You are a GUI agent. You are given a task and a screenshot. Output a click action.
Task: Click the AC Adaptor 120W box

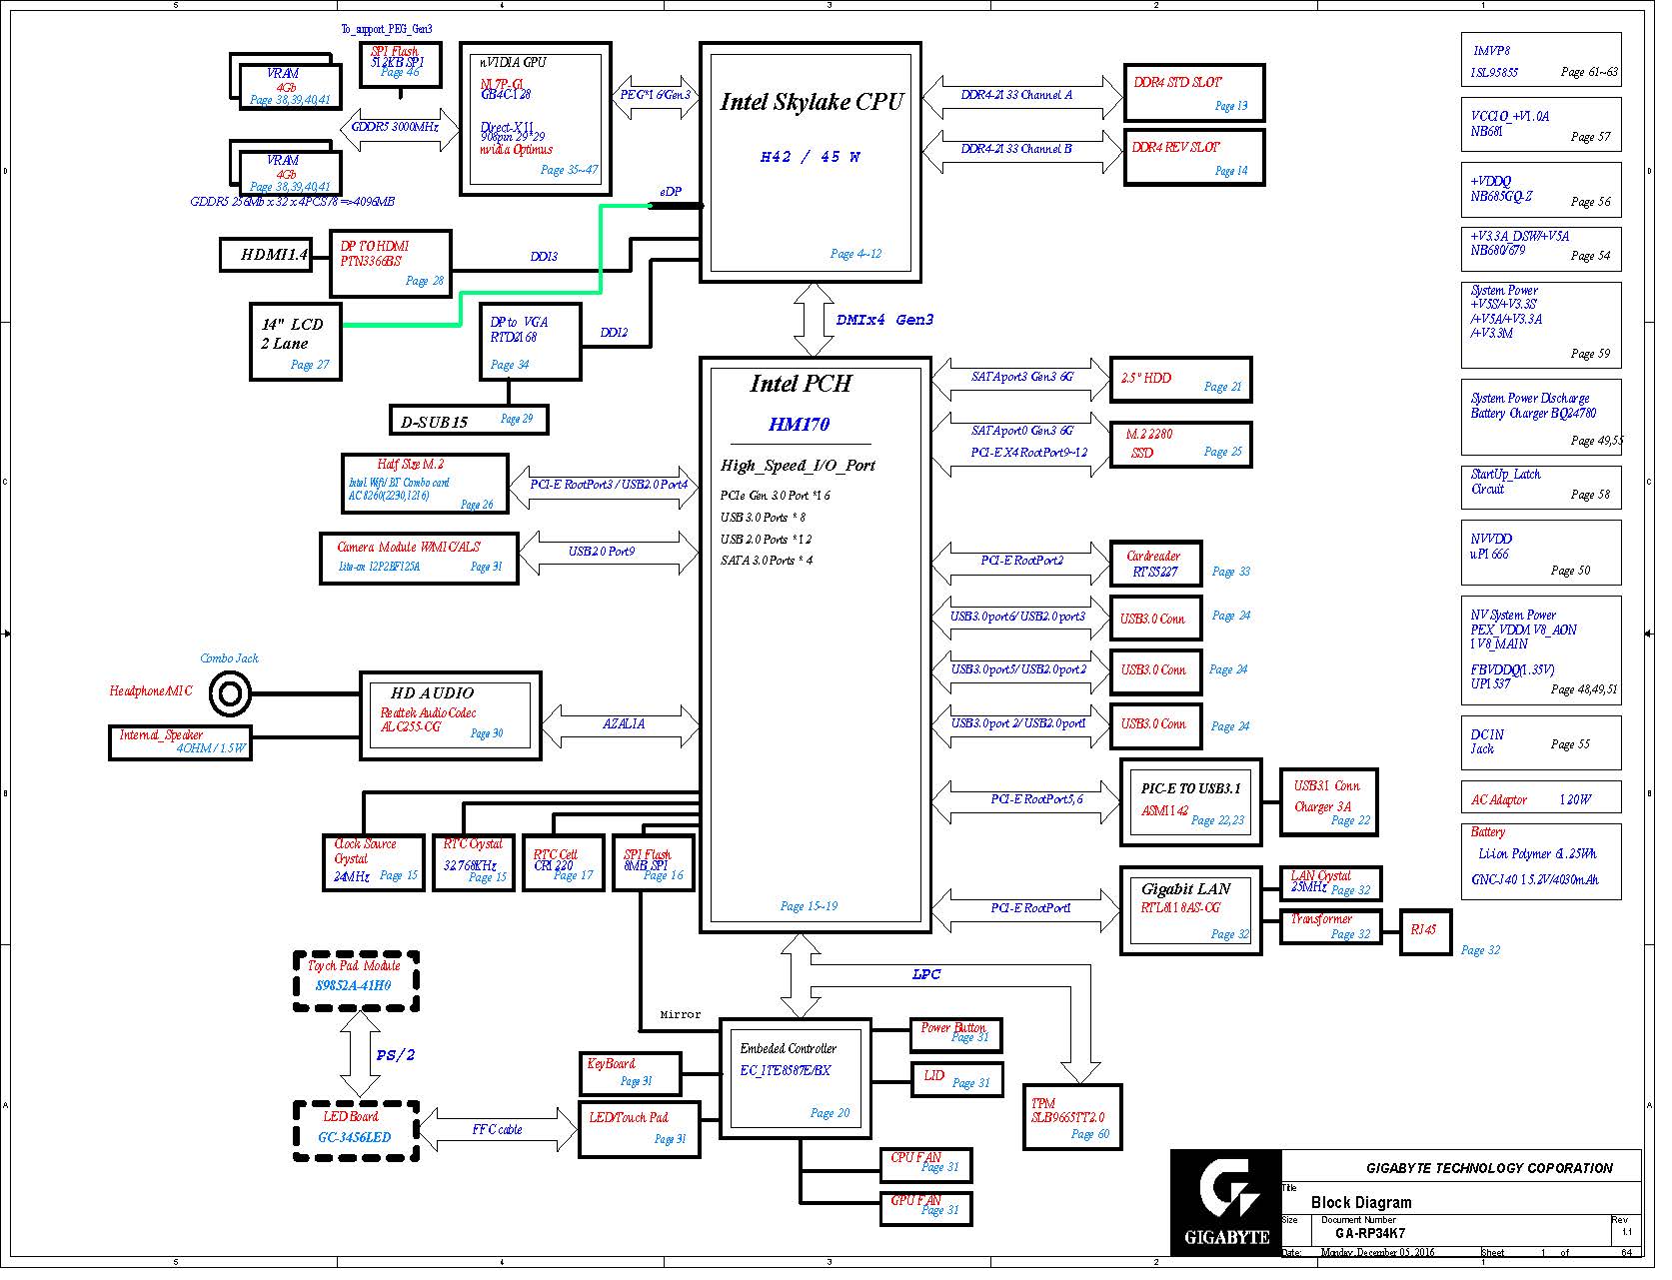click(x=1540, y=799)
